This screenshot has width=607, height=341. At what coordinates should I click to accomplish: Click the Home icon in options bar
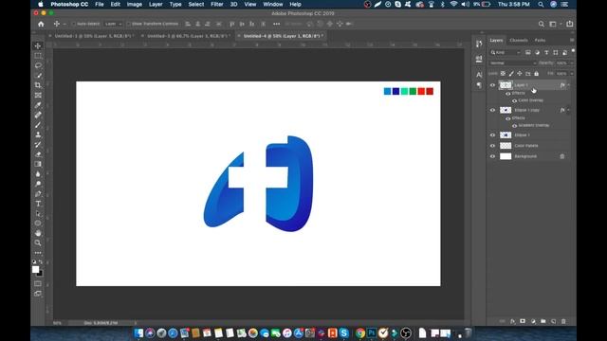[x=41, y=24]
